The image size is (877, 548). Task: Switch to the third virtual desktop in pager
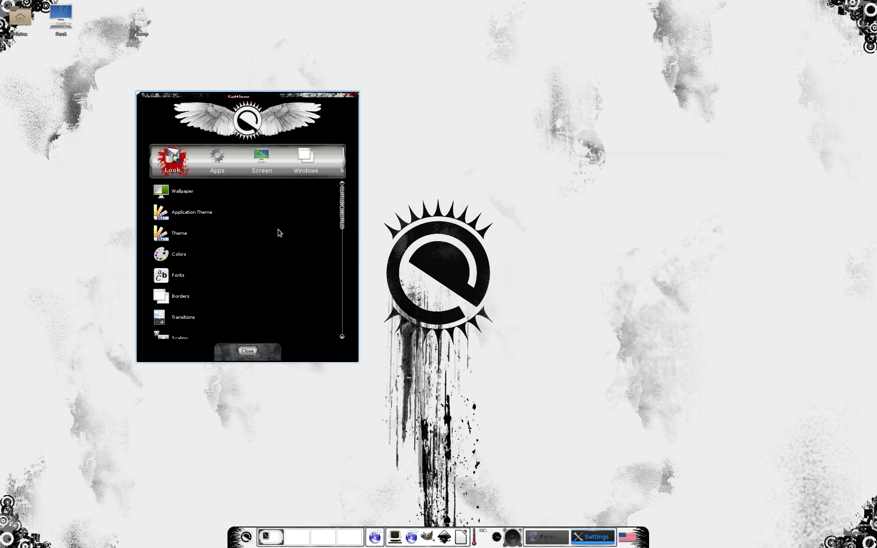coord(323,537)
